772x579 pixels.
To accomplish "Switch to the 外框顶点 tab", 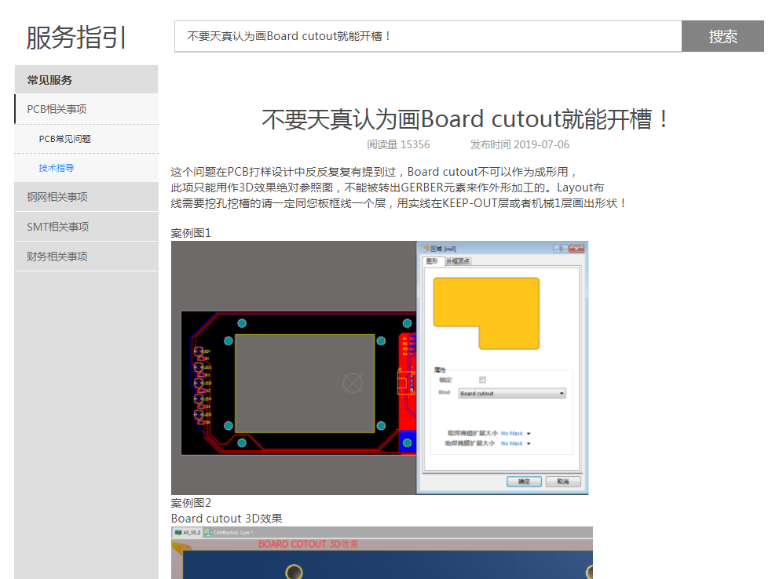I will pyautogui.click(x=458, y=261).
